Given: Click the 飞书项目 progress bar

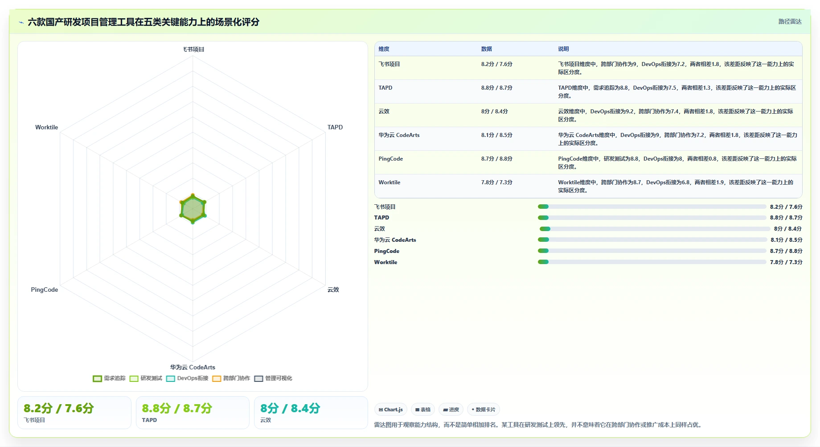Looking at the screenshot, I should pos(652,207).
